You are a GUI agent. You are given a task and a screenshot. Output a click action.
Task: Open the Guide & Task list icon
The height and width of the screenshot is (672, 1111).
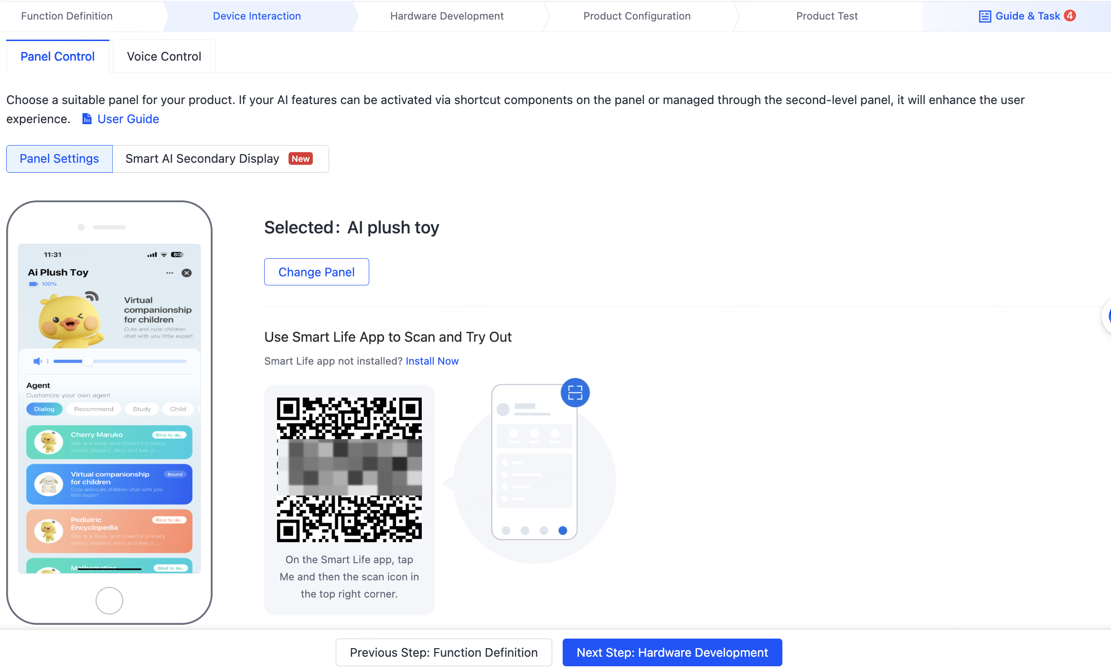[984, 16]
